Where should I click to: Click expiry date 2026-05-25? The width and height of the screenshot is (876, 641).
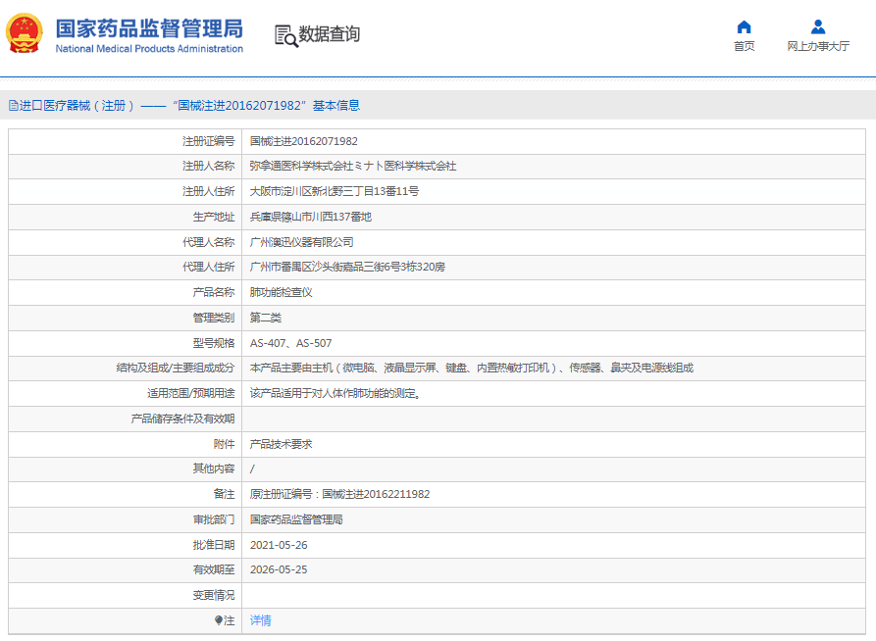pyautogui.click(x=279, y=569)
